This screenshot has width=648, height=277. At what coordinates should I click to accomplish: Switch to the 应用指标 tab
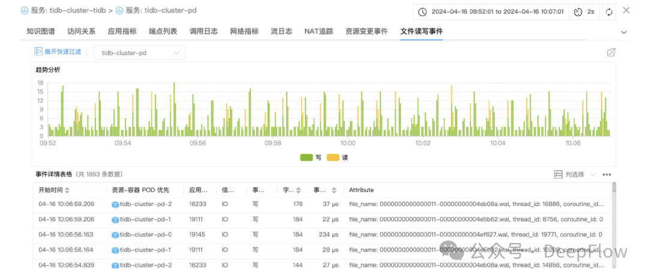(122, 31)
